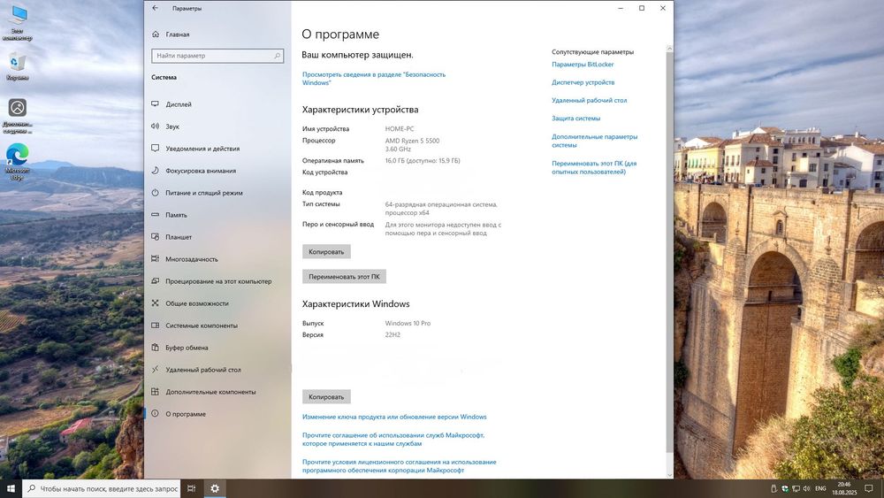Image resolution: width=884 pixels, height=498 pixels.
Task: Click the search magnifier in Найти параметр
Action: (x=277, y=56)
